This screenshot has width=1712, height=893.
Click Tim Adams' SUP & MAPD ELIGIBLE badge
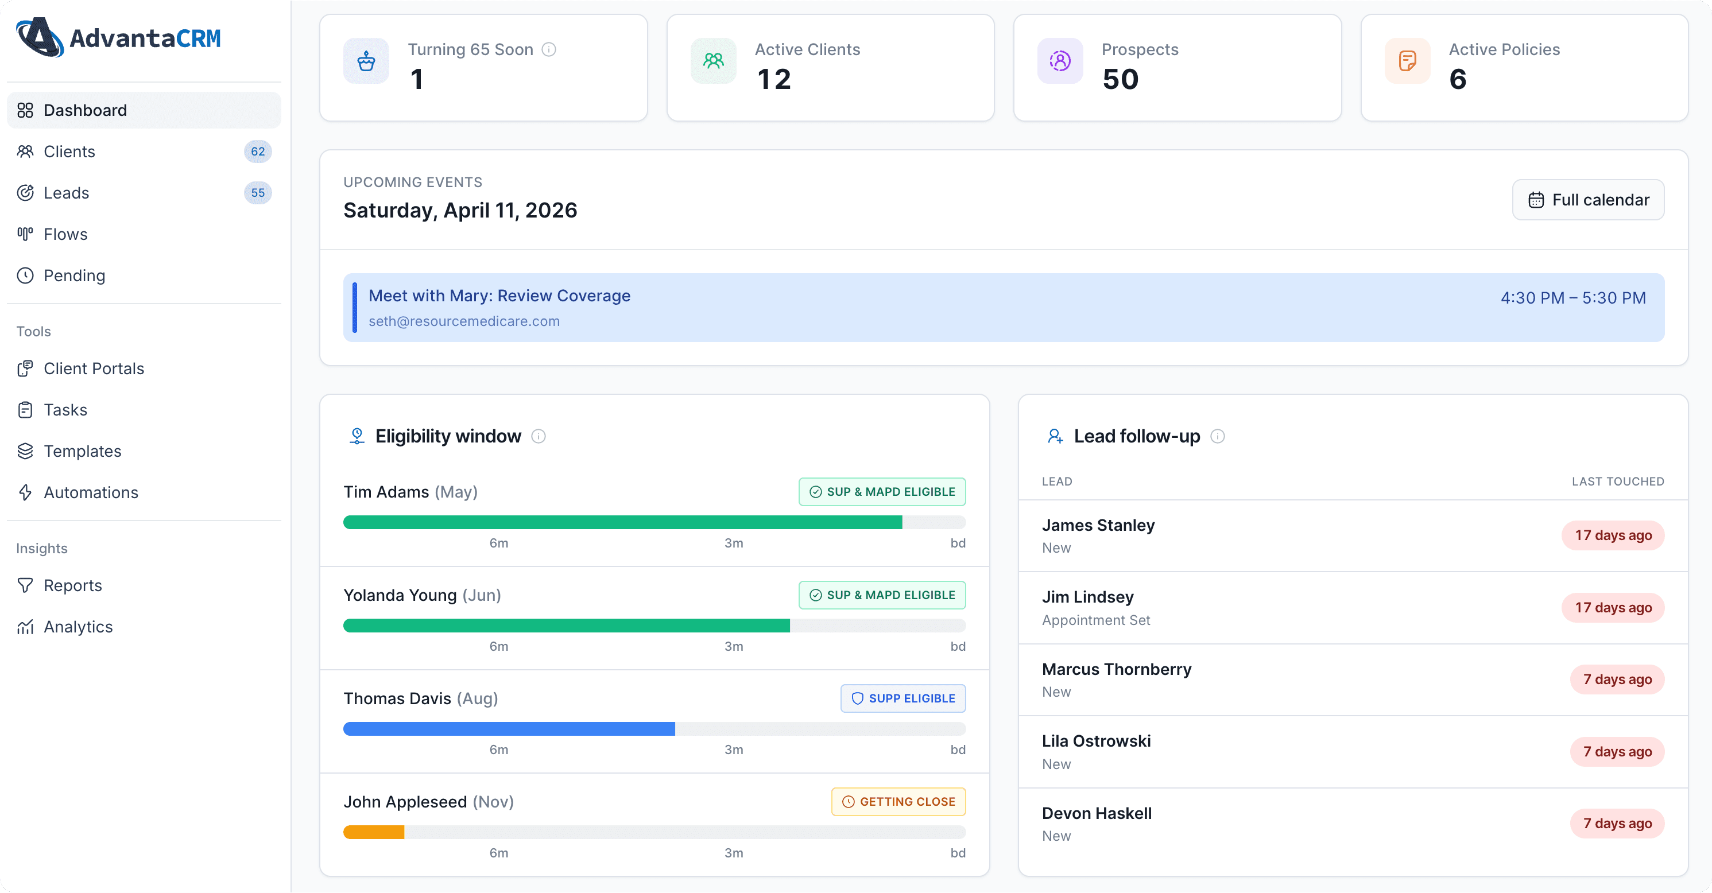pos(882,492)
